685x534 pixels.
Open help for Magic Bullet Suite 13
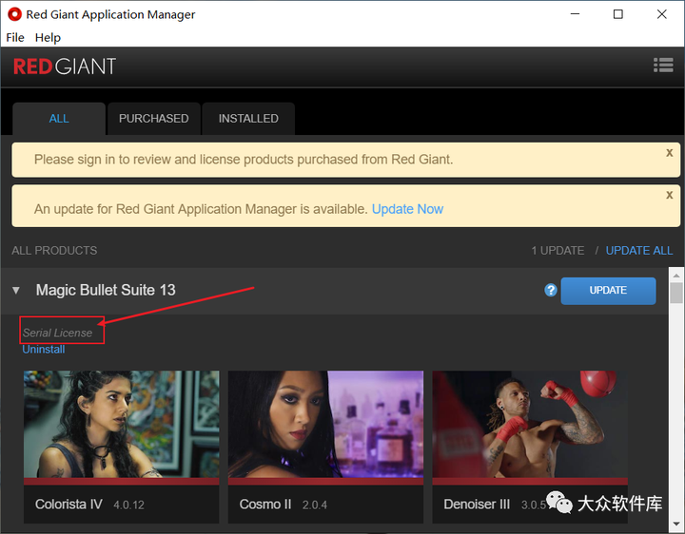pyautogui.click(x=551, y=290)
